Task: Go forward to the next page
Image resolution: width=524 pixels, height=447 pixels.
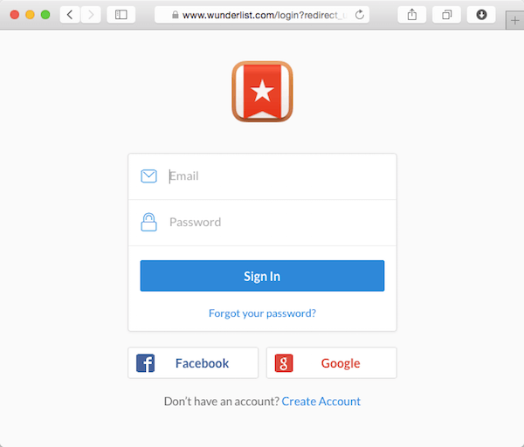Action: pos(91,15)
